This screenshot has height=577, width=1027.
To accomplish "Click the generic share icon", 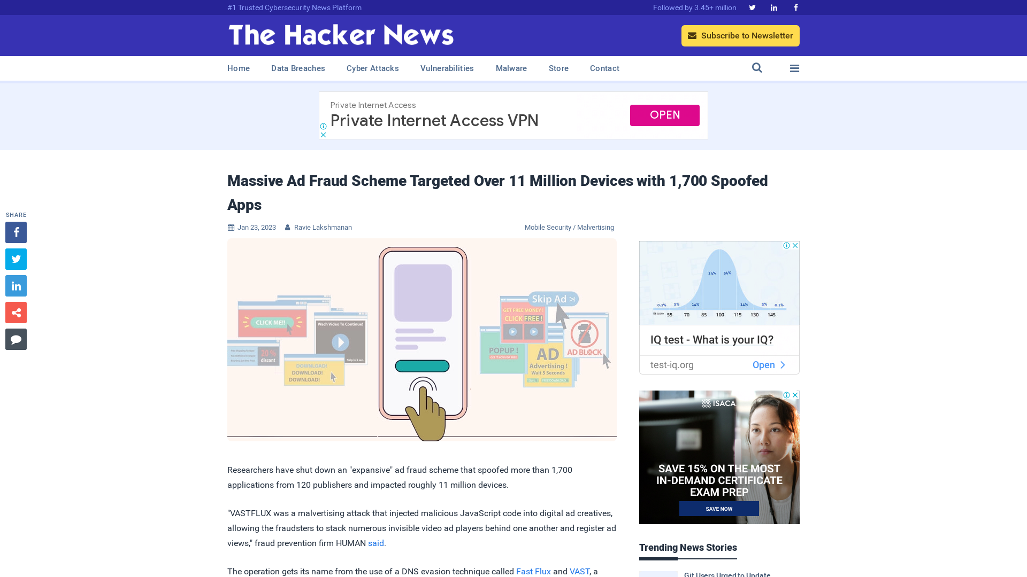I will point(16,312).
